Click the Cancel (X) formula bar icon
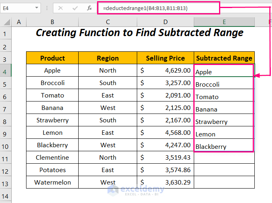The image size is (272, 203). pyautogui.click(x=61, y=8)
